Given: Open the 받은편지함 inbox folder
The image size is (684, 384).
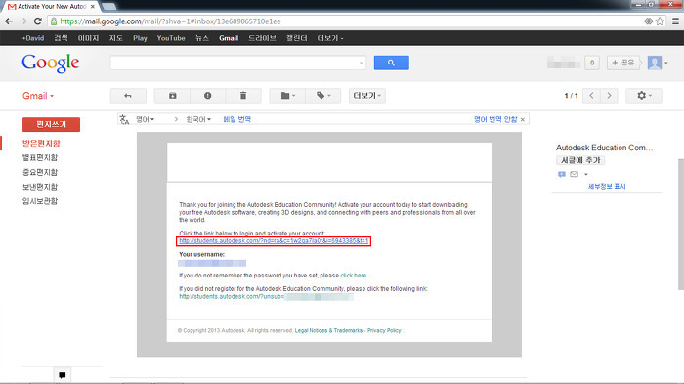Looking at the screenshot, I should click(41, 143).
